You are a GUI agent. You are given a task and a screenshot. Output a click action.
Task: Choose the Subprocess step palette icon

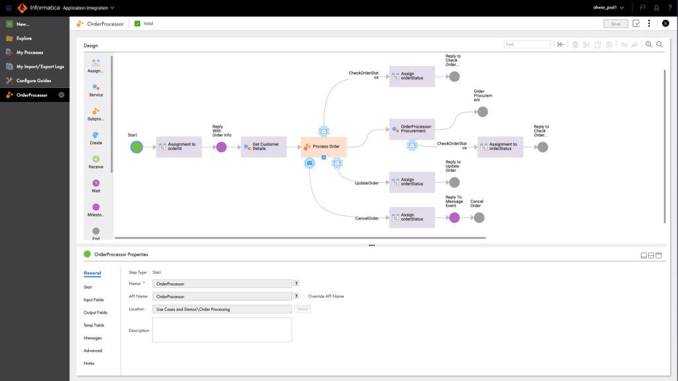pyautogui.click(x=96, y=112)
